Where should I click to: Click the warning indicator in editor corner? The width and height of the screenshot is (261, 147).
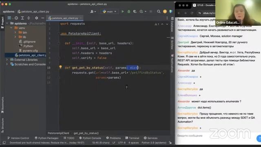point(157,24)
